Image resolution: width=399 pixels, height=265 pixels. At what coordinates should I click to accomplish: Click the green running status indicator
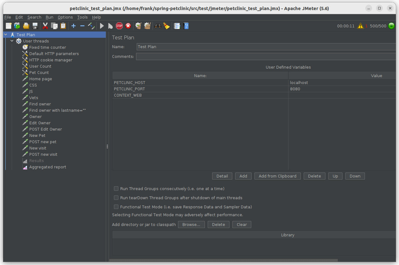click(x=391, y=26)
